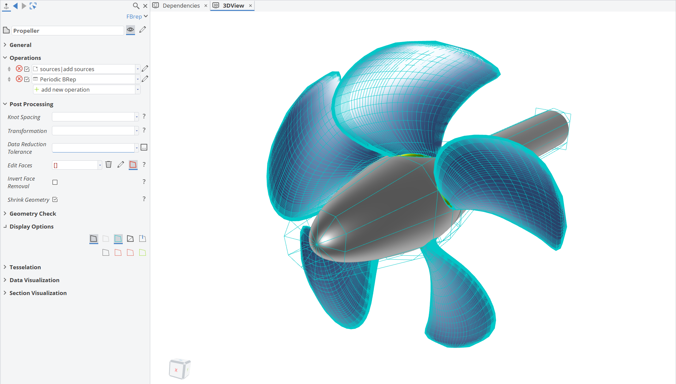Click the trash icon beside Edit Faces
676x384 pixels.
pyautogui.click(x=109, y=165)
